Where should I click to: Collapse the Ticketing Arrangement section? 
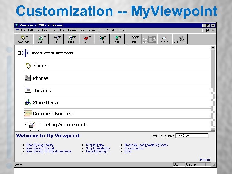(25, 125)
